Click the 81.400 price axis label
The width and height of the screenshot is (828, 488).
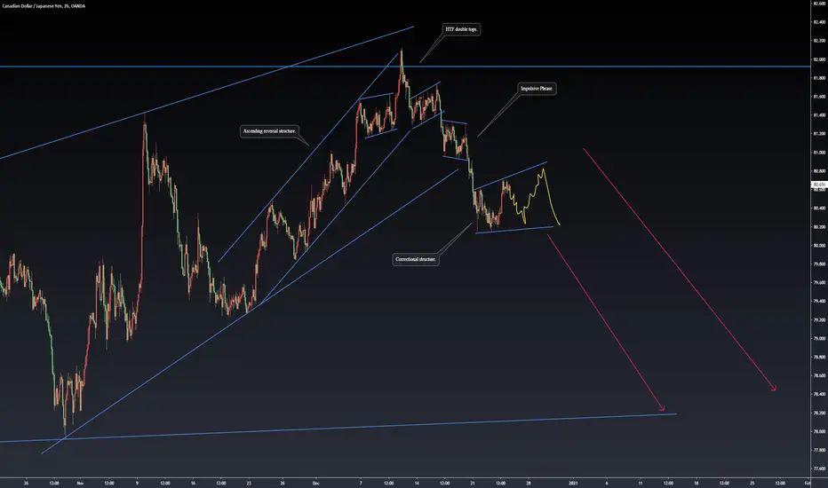click(x=819, y=115)
